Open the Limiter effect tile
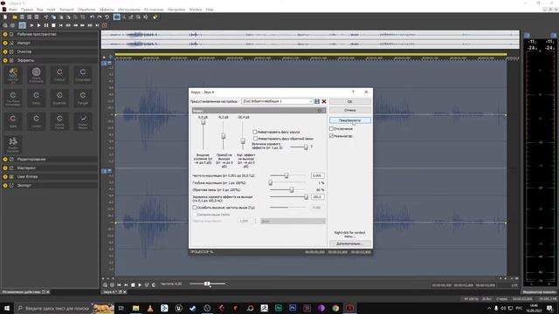 [36, 121]
